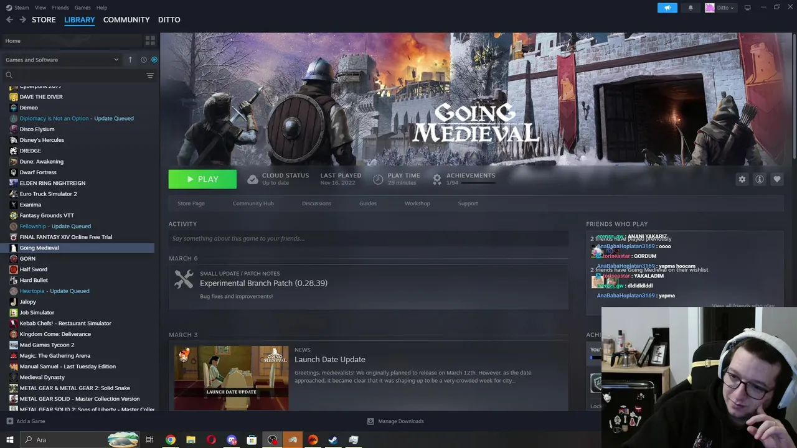This screenshot has width=797, height=448.
Task: Switch to the COMMUNITY tab
Action: pyautogui.click(x=126, y=20)
